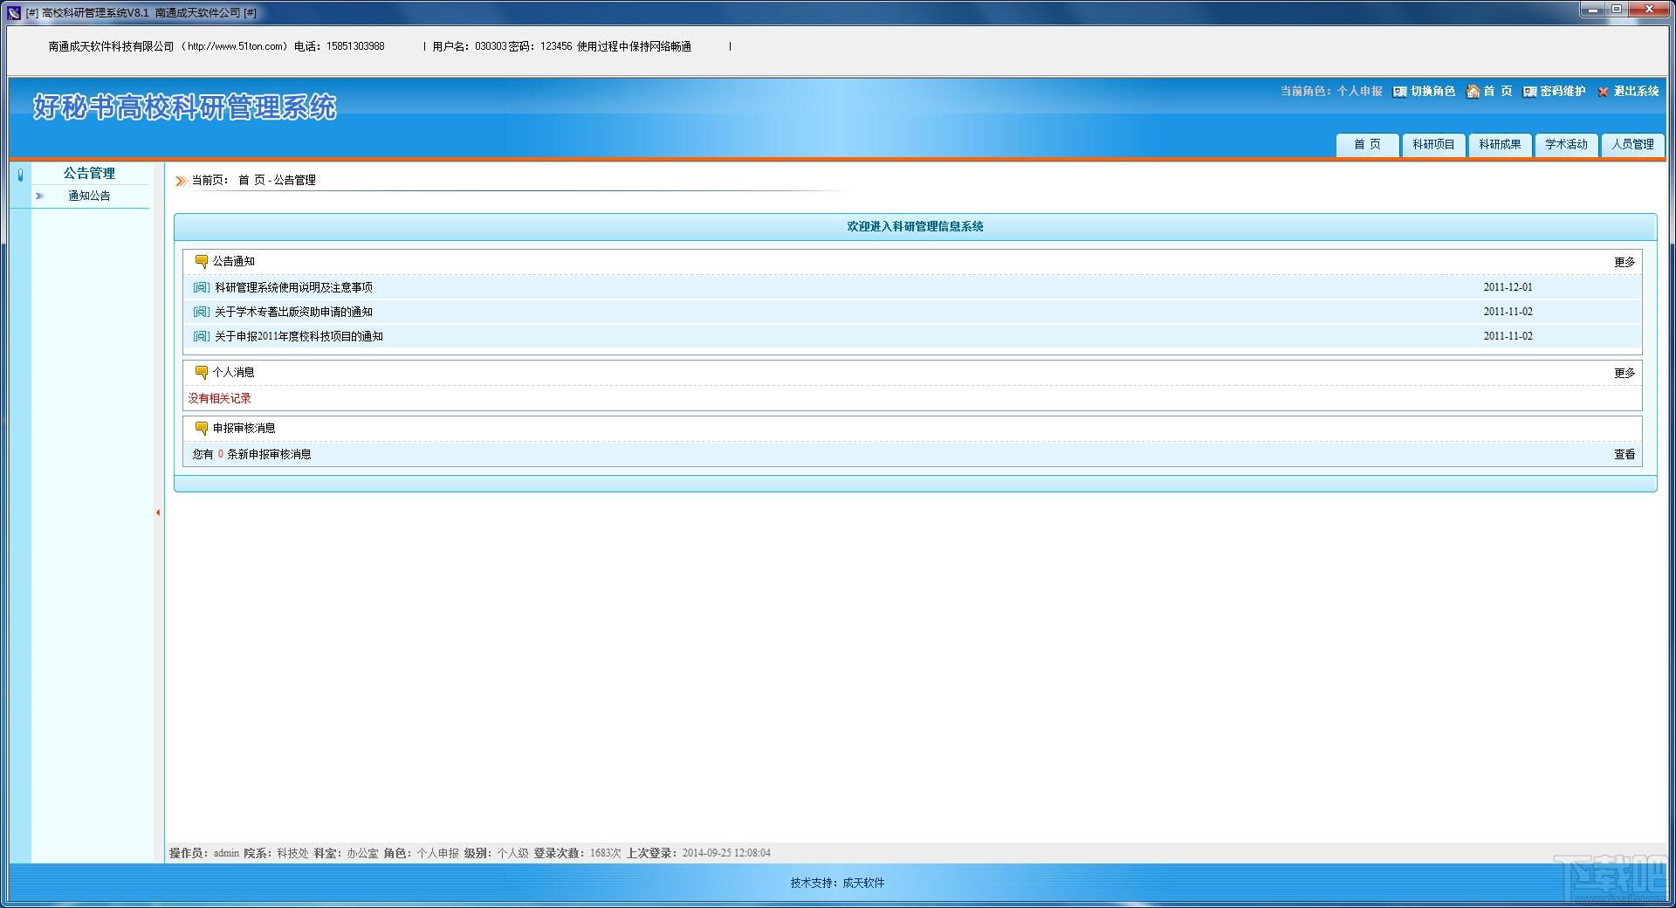Open 科研管理系统使用说明及注意事项 announcement
This screenshot has width=1676, height=908.
click(x=293, y=287)
